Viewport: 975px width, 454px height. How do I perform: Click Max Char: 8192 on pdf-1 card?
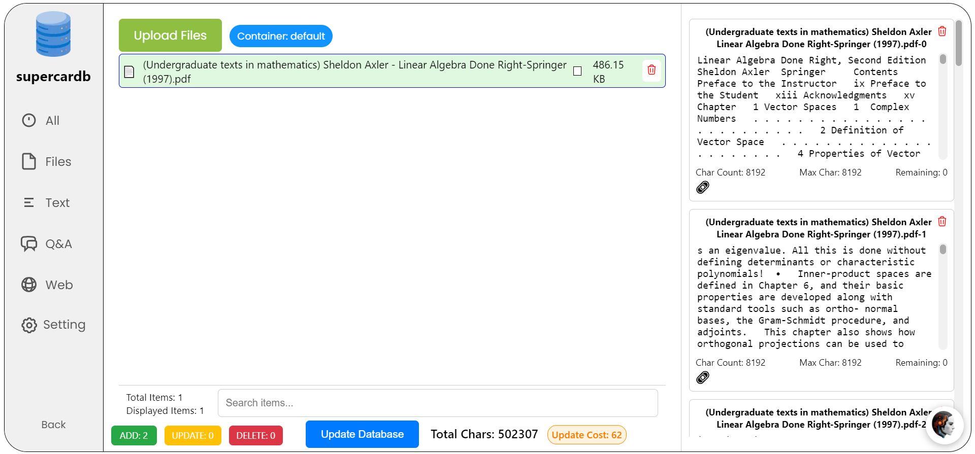click(x=830, y=363)
